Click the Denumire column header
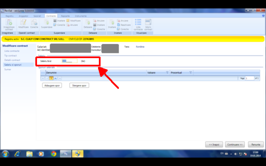Screen dimensions: 266x166 96,73
